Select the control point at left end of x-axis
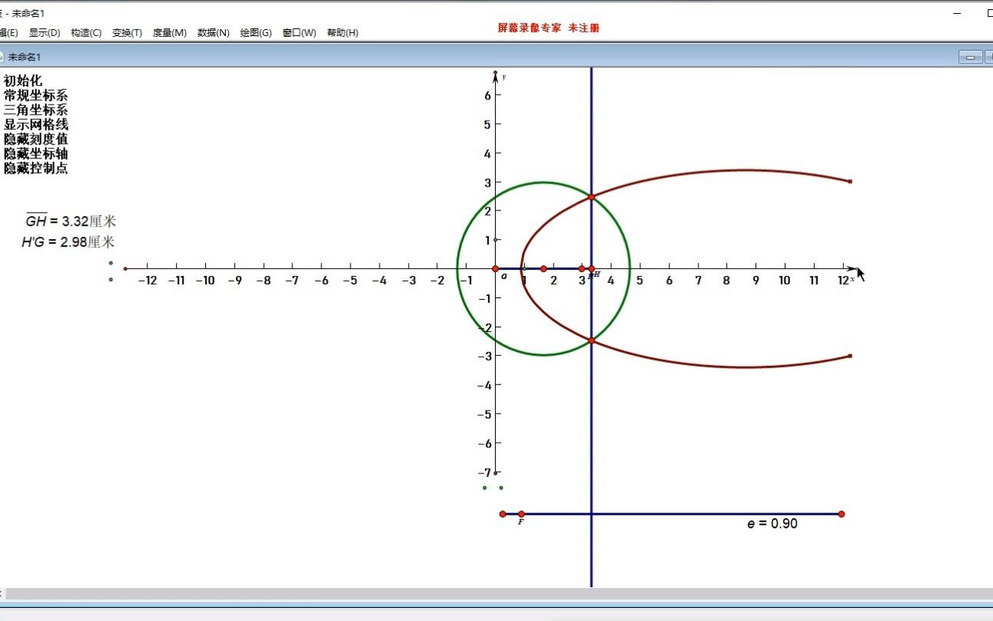The width and height of the screenshot is (993, 621). 125,268
